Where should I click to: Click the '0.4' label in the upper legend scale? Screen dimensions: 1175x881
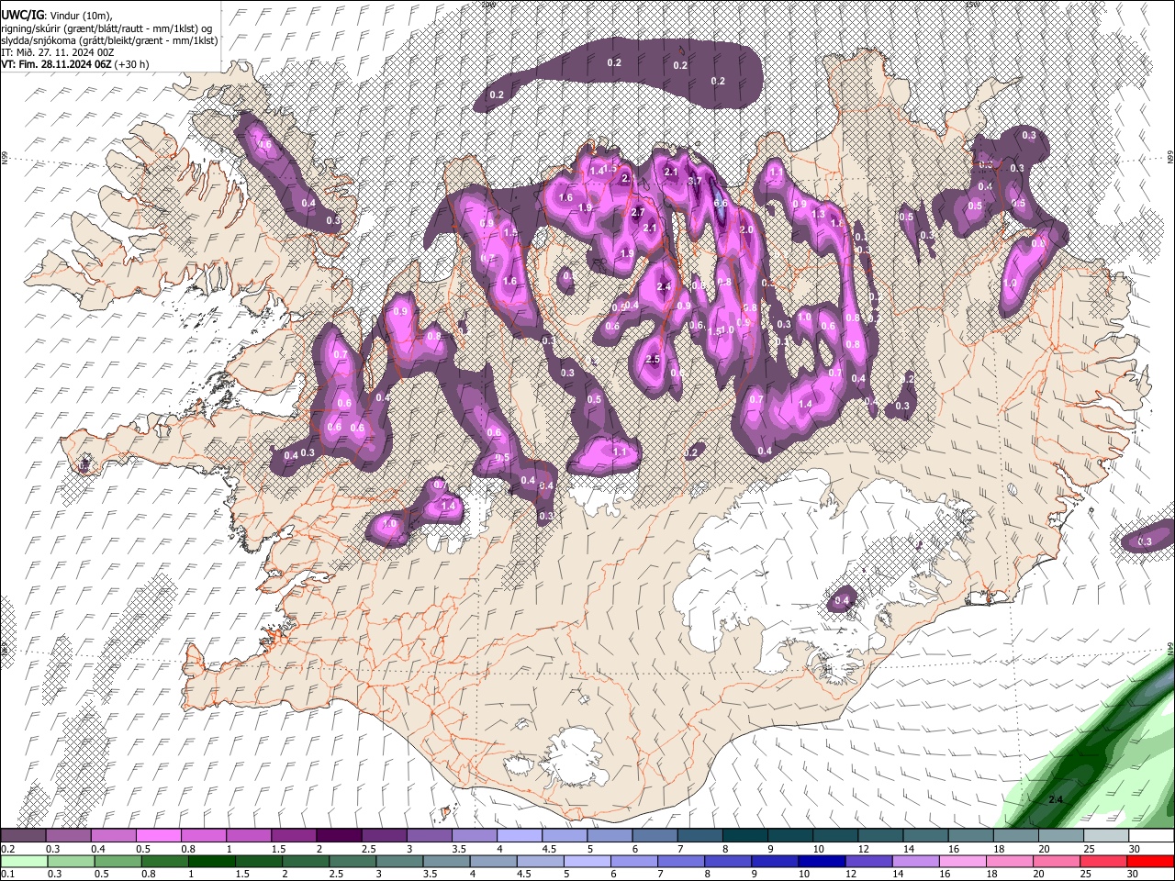tap(98, 849)
